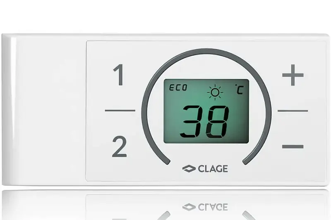Screen dimensions: 331x220
Task: Click the mirrored CLAGE logo in the reflection
Action: point(205,207)
